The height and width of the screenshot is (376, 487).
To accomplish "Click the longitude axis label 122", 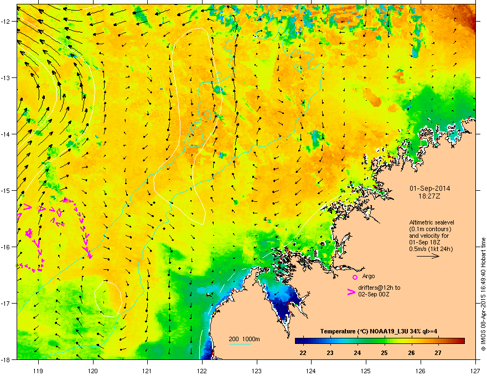I will pyautogui.click(x=202, y=370).
